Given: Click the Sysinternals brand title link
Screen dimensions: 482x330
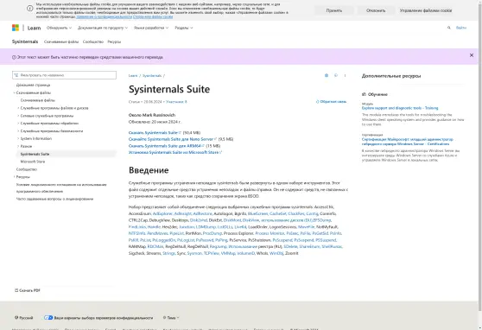Looking at the screenshot, I should (25, 41).
